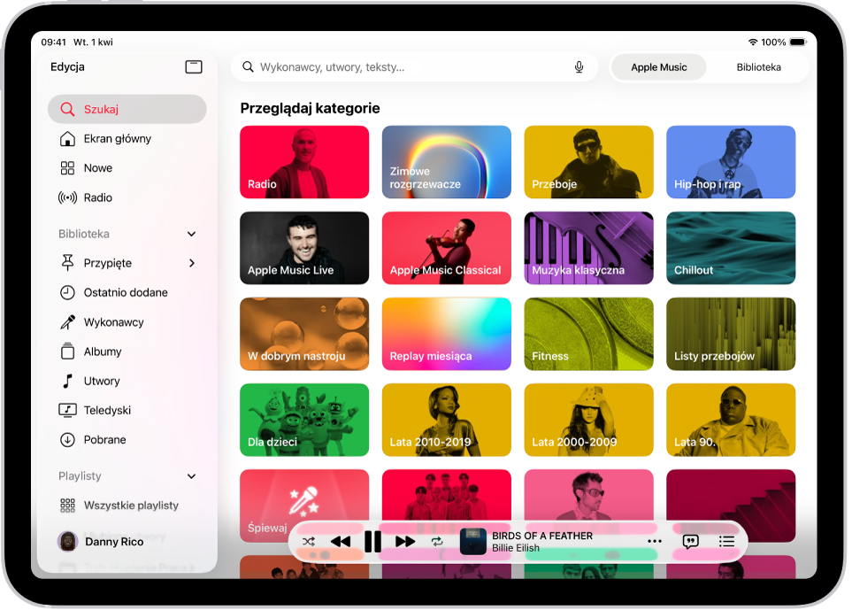This screenshot has height=610, width=852.
Task: Open BIRDS OF A FEATHER album artwork
Action: [x=473, y=542]
